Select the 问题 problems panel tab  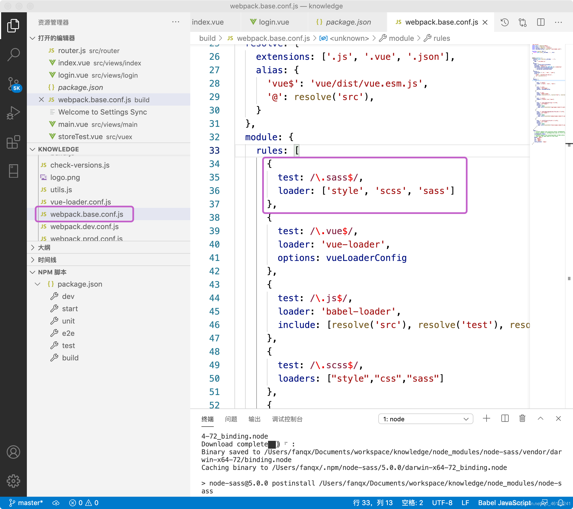click(x=231, y=419)
